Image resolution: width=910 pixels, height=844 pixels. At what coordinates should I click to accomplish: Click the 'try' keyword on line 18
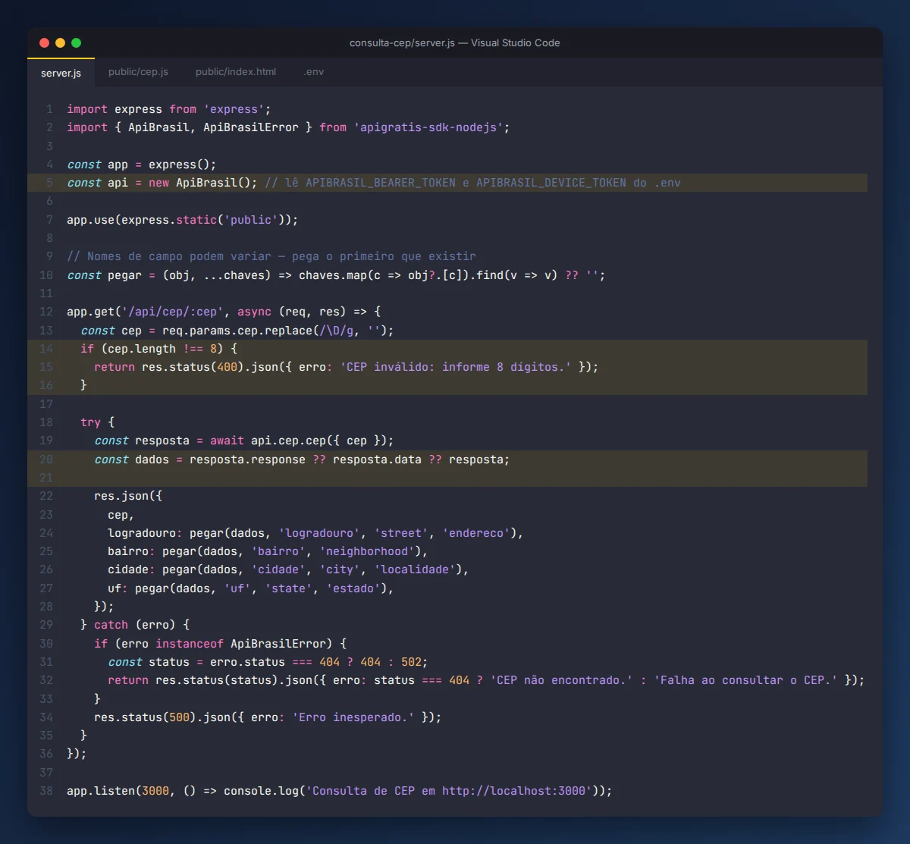pos(91,422)
